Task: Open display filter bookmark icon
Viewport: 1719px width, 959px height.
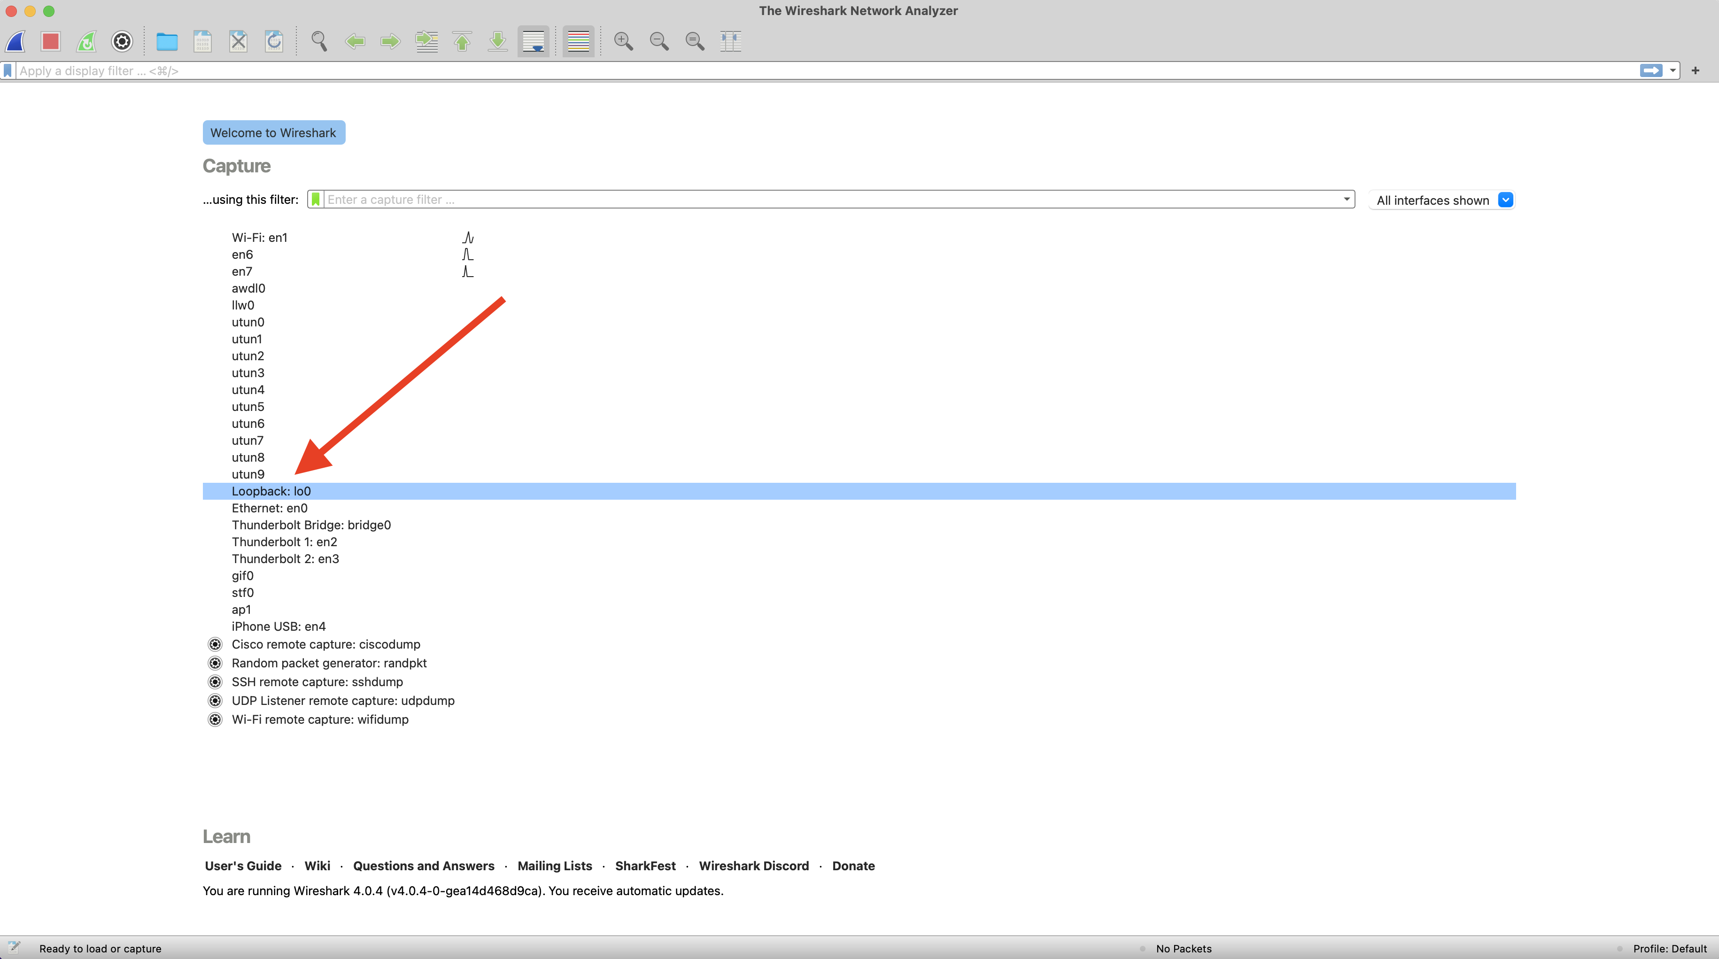Action: point(8,71)
